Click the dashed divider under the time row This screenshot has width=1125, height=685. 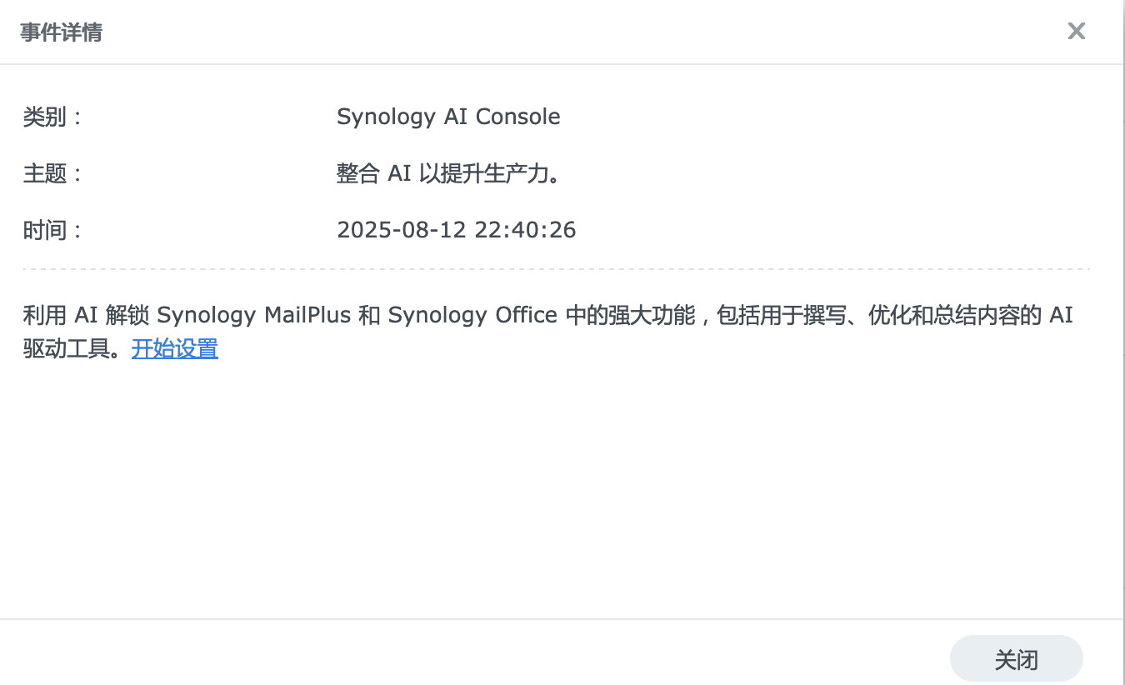point(557,269)
